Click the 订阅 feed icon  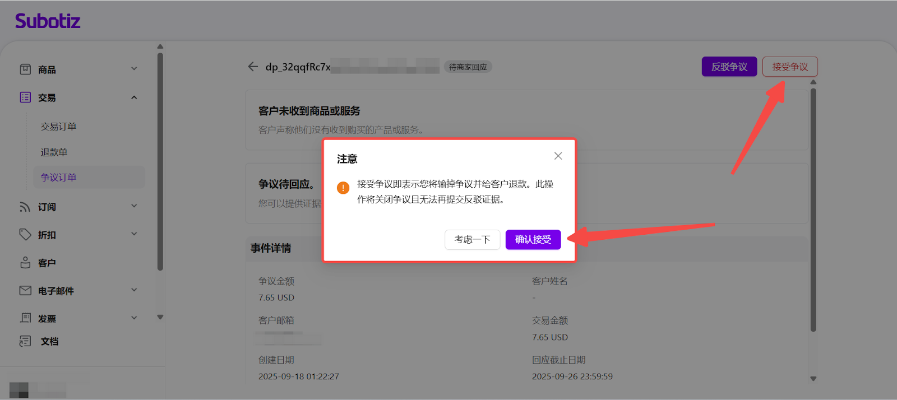pyautogui.click(x=25, y=207)
